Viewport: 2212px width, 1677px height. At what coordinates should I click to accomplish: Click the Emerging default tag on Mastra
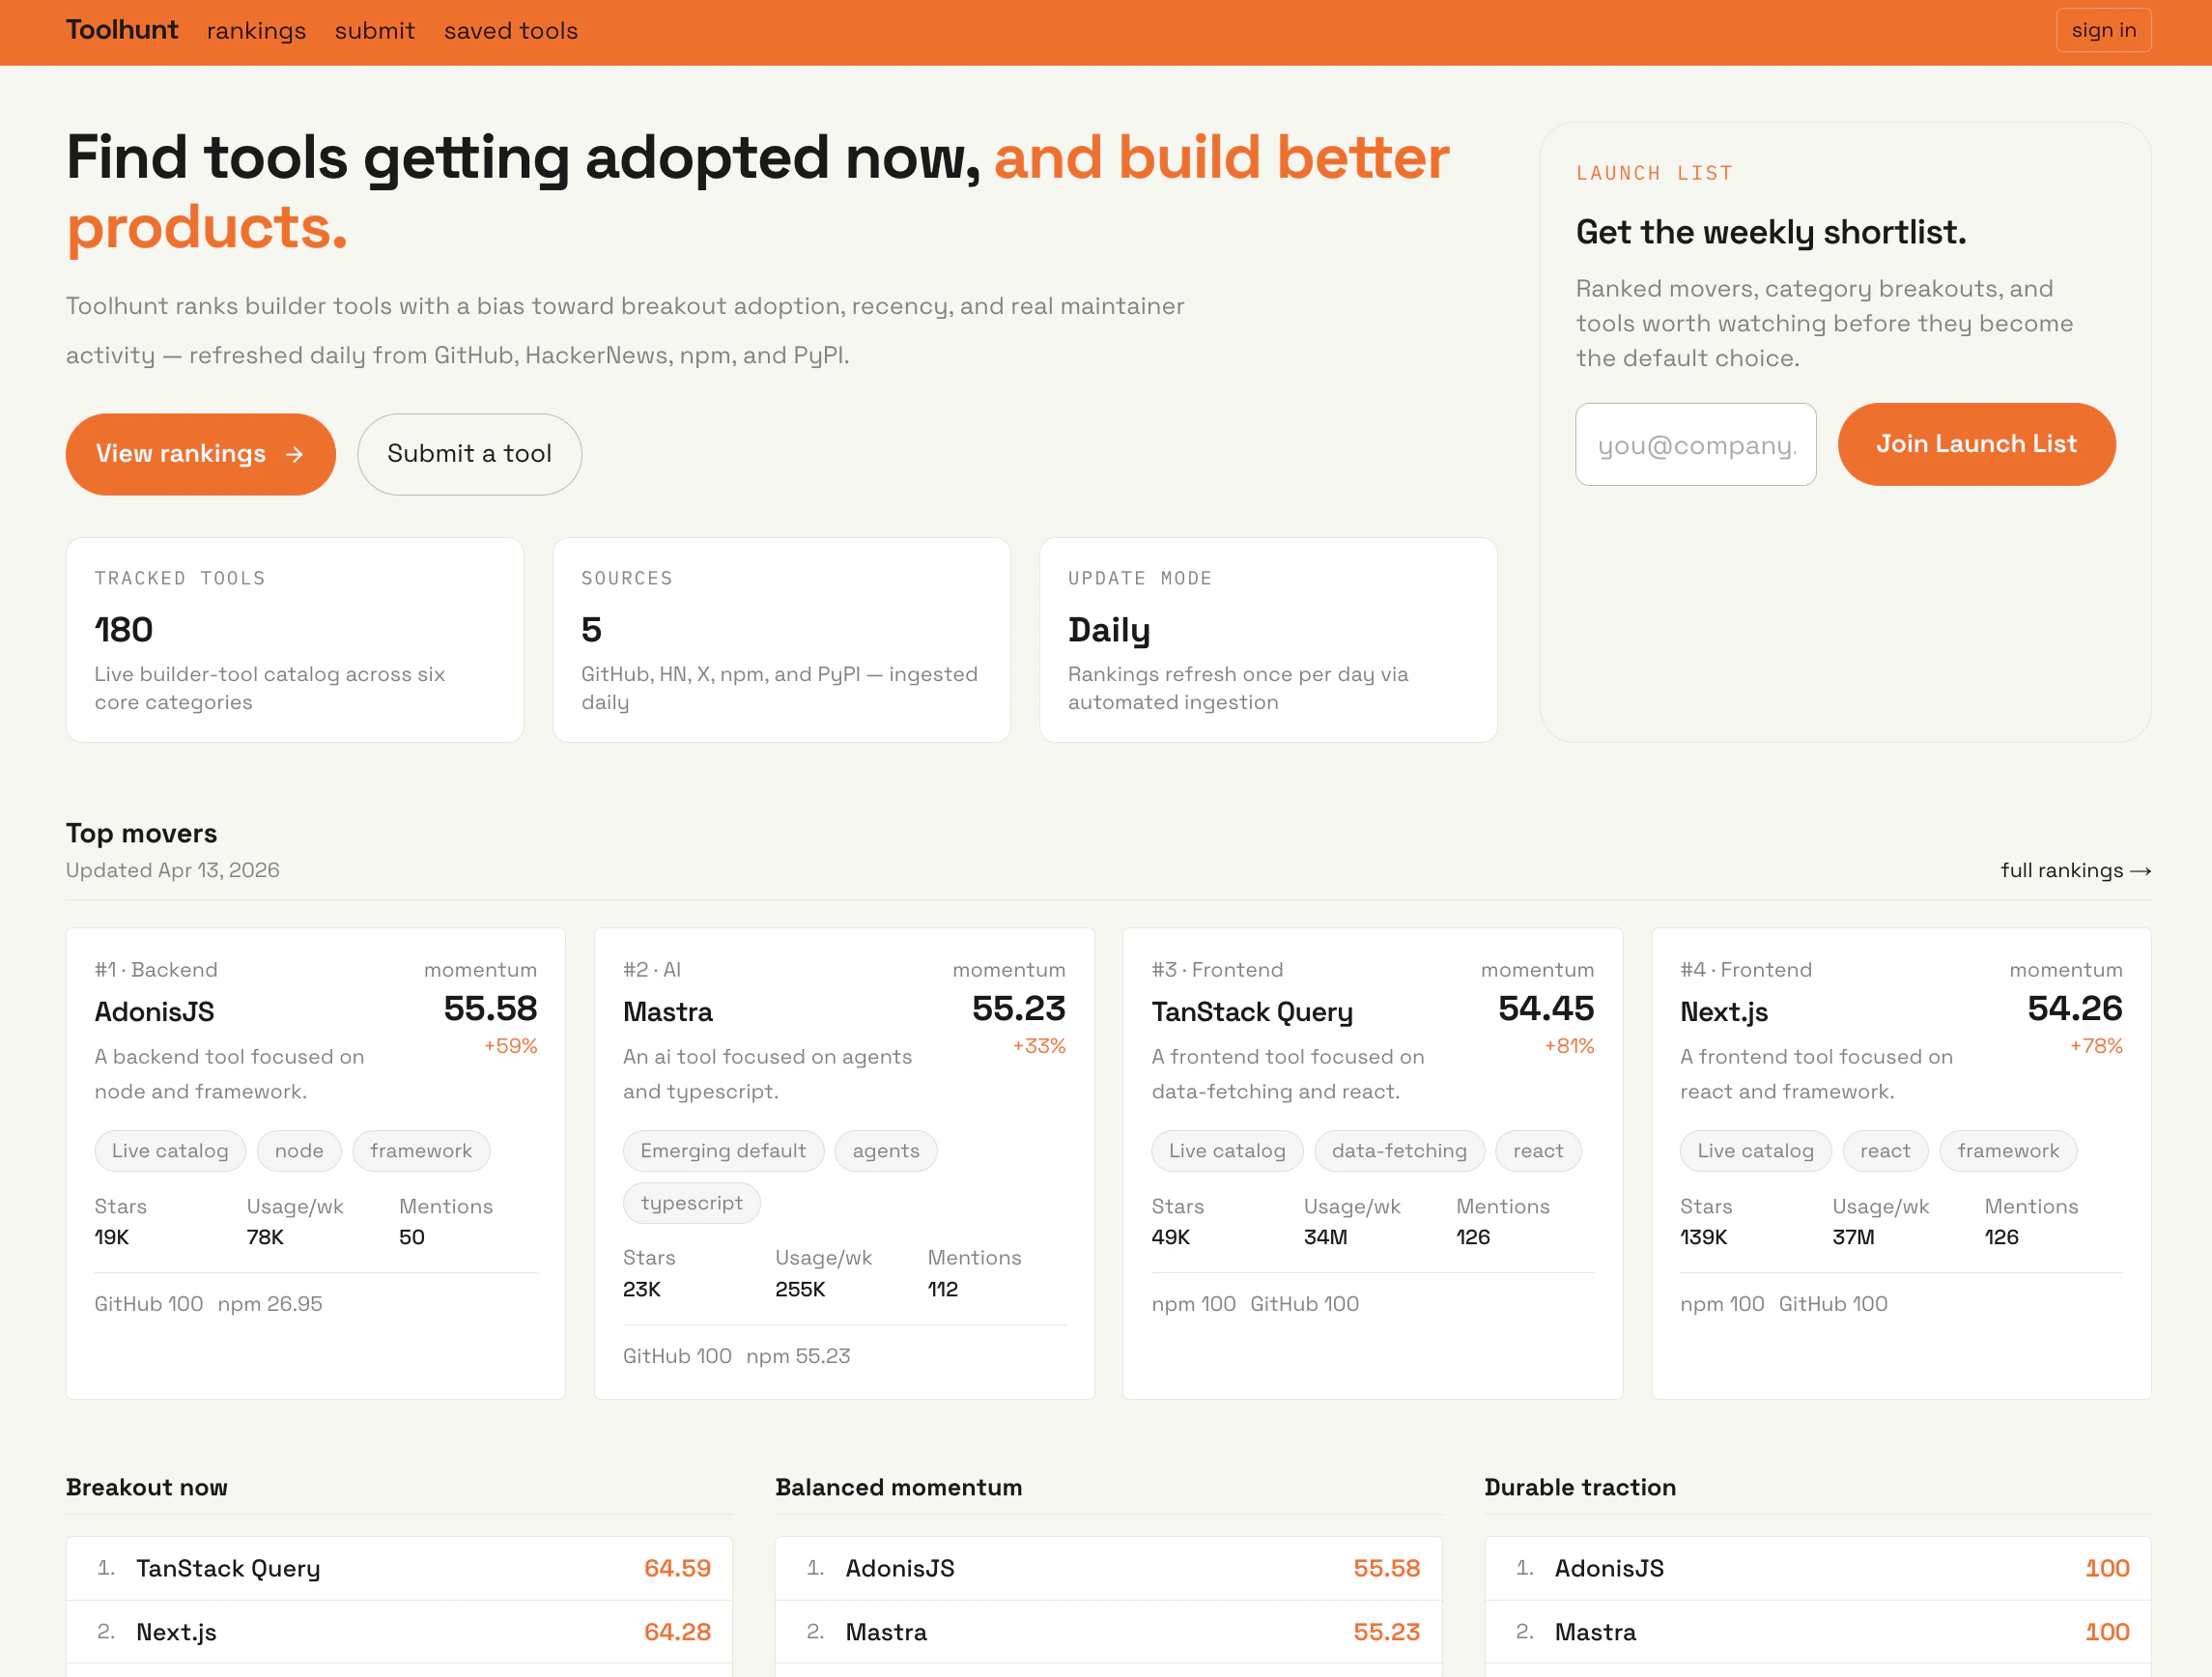click(722, 1151)
